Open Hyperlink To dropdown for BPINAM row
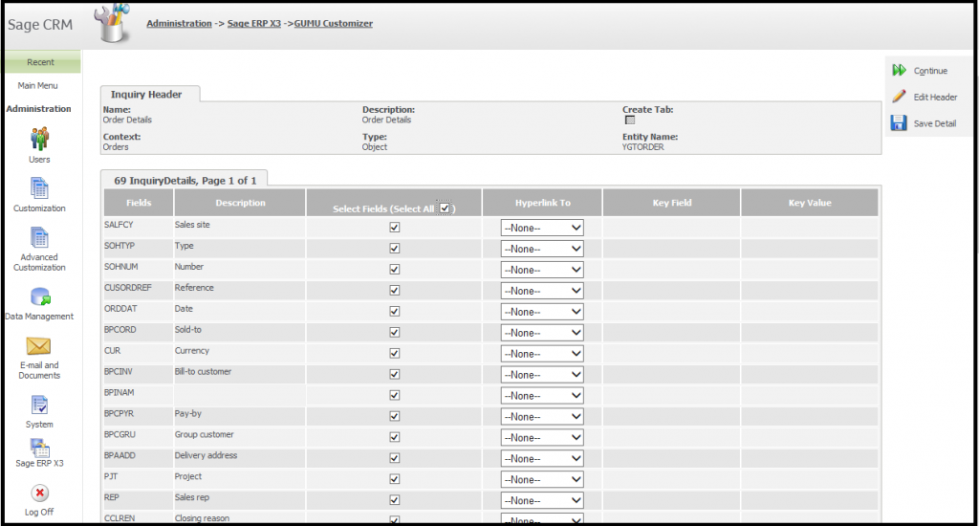The width and height of the screenshot is (979, 526). (x=542, y=395)
